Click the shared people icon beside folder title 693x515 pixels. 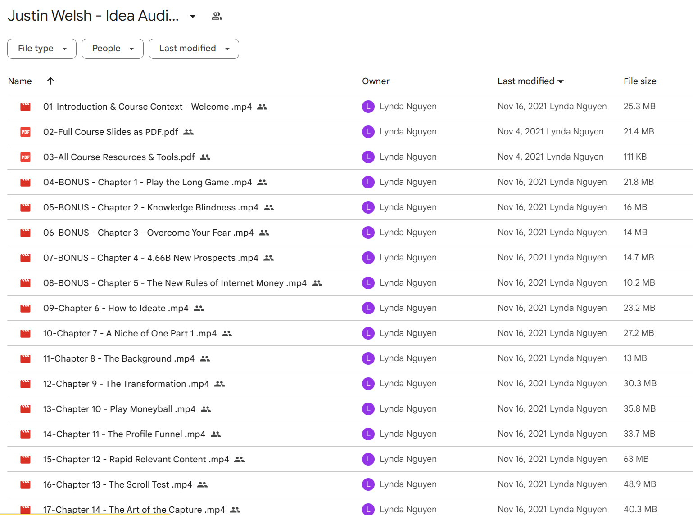point(217,16)
